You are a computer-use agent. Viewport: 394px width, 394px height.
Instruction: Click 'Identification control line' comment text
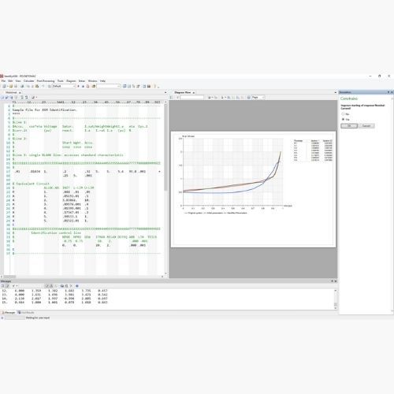(56, 232)
